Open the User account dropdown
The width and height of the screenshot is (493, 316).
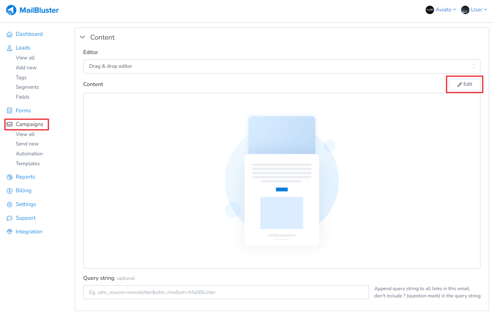coord(474,10)
